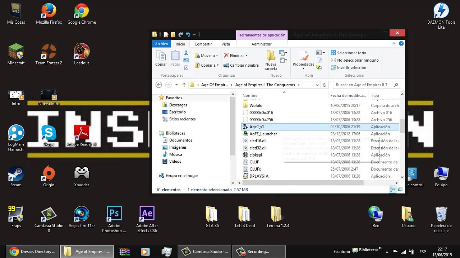This screenshot has height=258, width=460.
Task: Click Invertir selección
Action: (x=348, y=68)
